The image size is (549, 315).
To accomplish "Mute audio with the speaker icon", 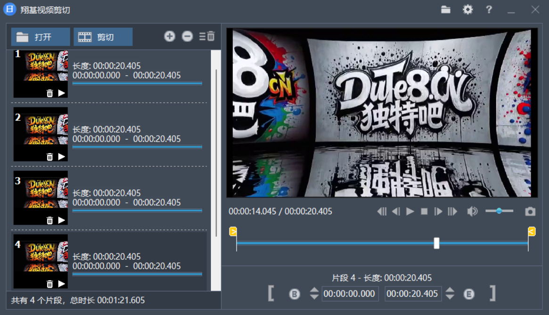I will tap(472, 211).
